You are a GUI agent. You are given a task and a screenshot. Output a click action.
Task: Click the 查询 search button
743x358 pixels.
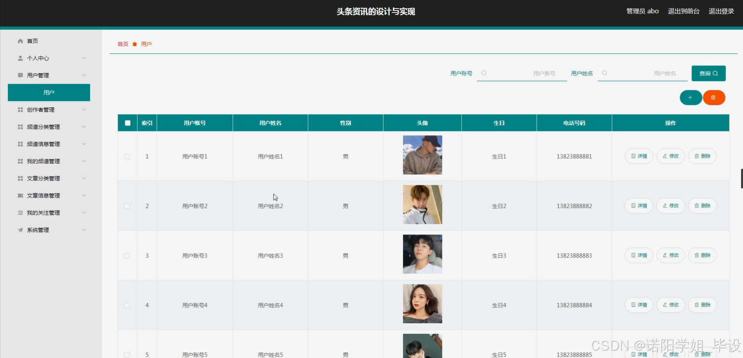(708, 73)
